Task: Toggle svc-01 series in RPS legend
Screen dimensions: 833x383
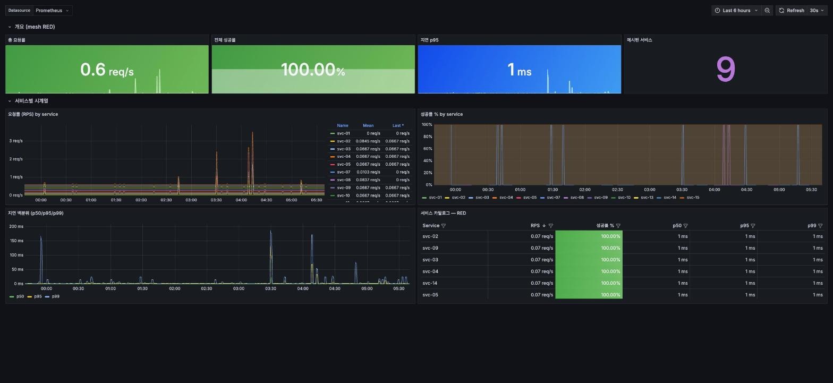Action: 343,133
